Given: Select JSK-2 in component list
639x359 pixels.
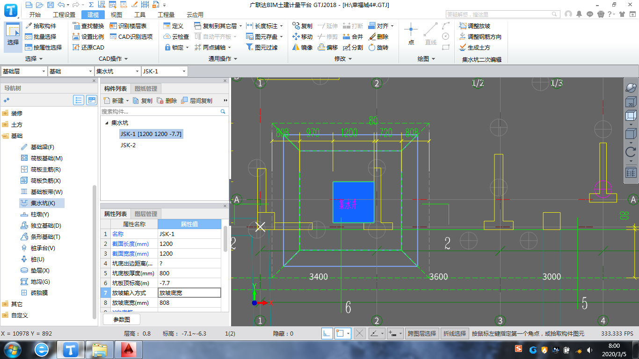Looking at the screenshot, I should (x=128, y=145).
